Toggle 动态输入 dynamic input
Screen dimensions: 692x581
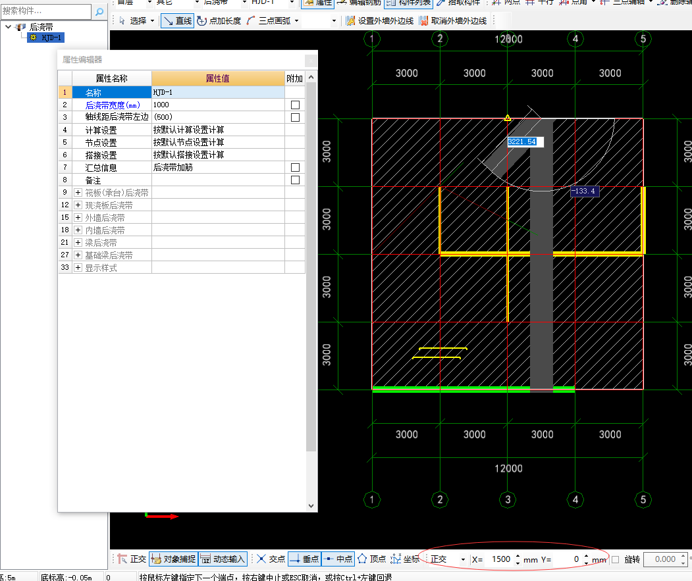coord(223,559)
